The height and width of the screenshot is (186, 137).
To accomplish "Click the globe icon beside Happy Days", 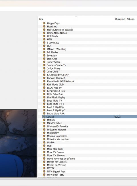I will click(x=44, y=23).
